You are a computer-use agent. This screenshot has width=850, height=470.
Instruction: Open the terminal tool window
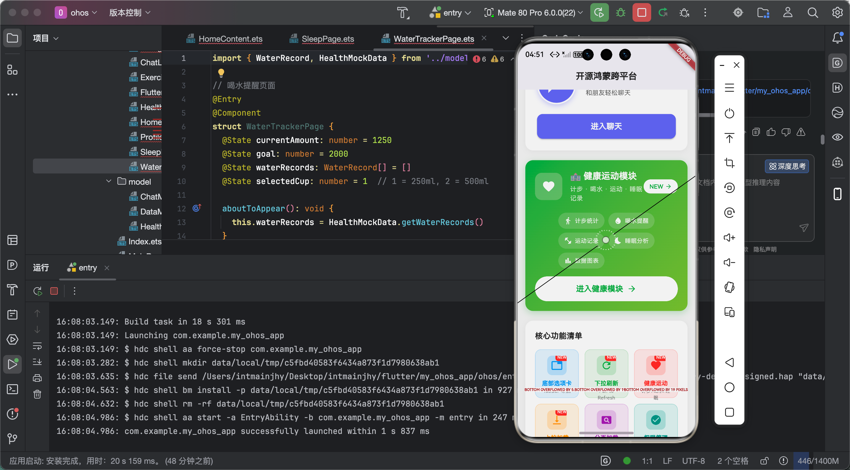[12, 389]
